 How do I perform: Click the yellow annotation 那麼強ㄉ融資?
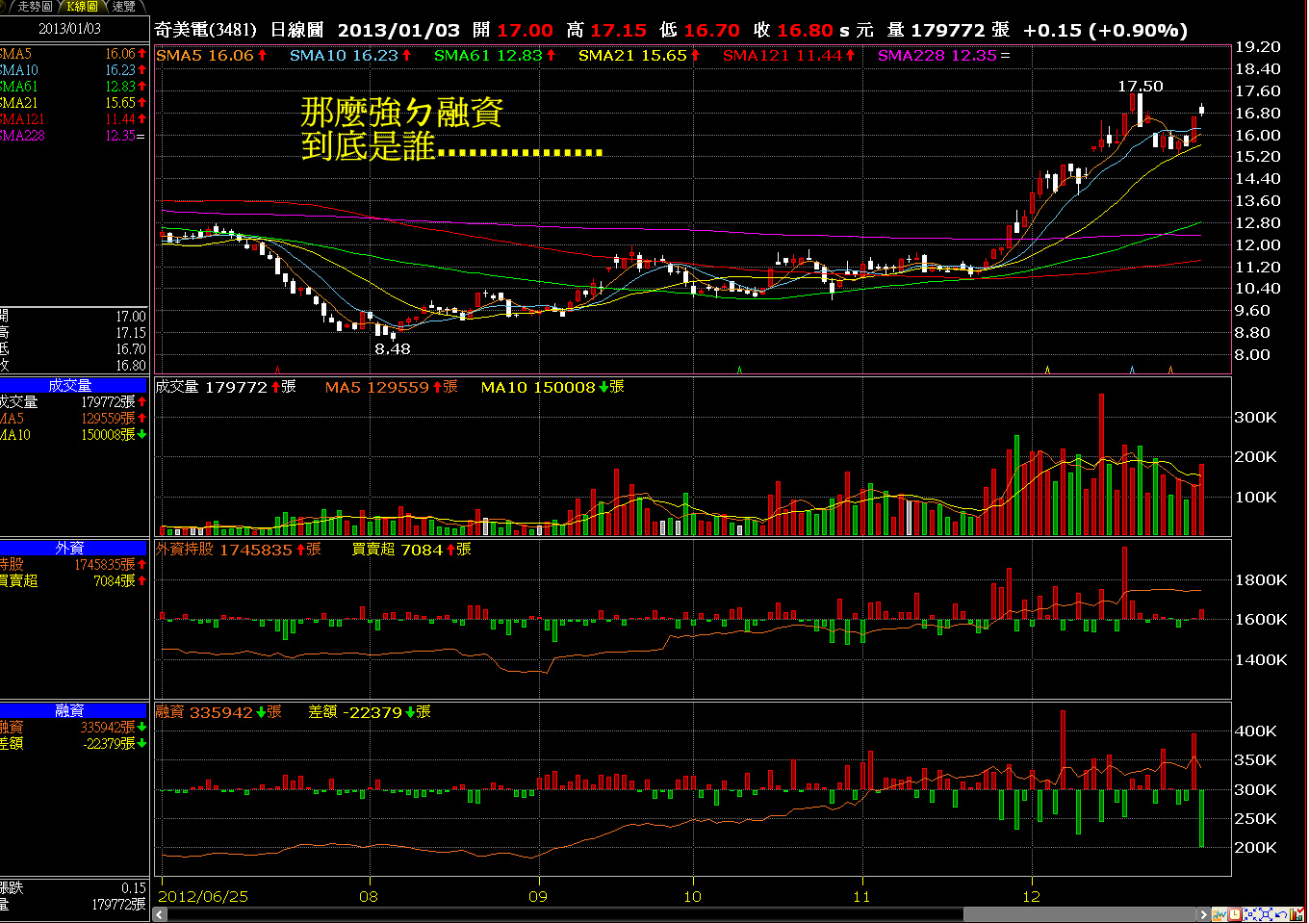(402, 113)
